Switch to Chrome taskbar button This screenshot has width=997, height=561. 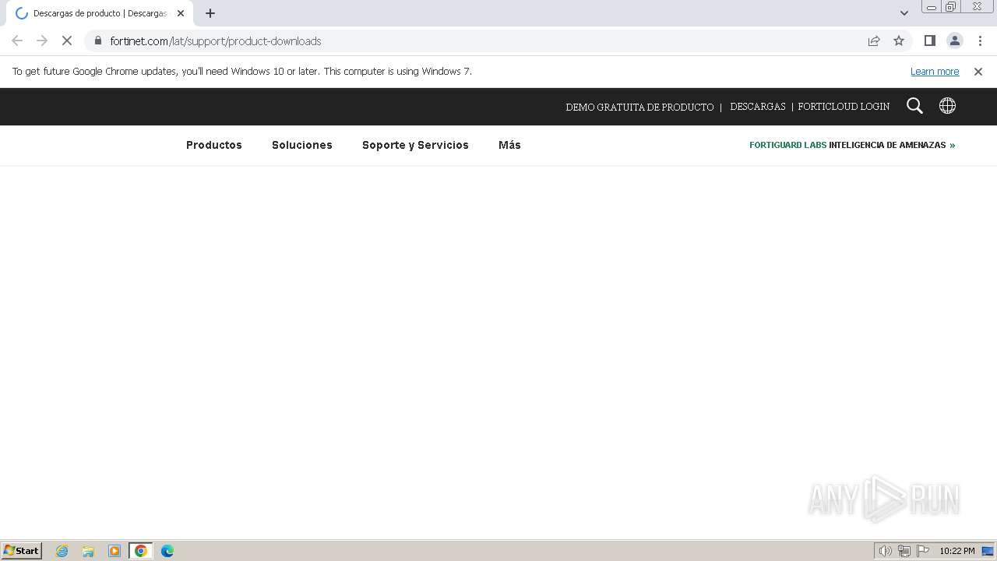coord(141,551)
